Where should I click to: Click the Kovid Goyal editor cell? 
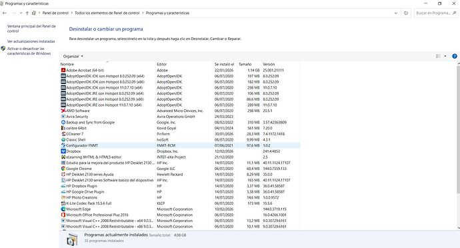click(167, 128)
